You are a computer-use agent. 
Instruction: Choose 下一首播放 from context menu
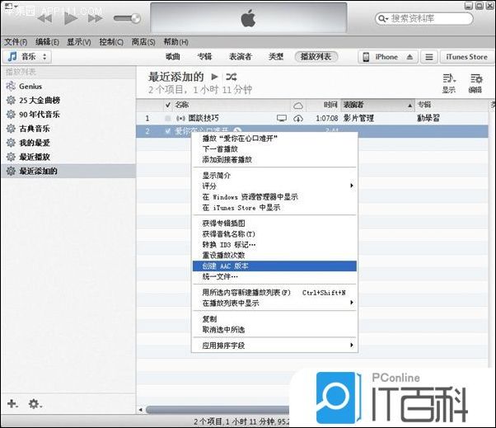click(x=274, y=148)
